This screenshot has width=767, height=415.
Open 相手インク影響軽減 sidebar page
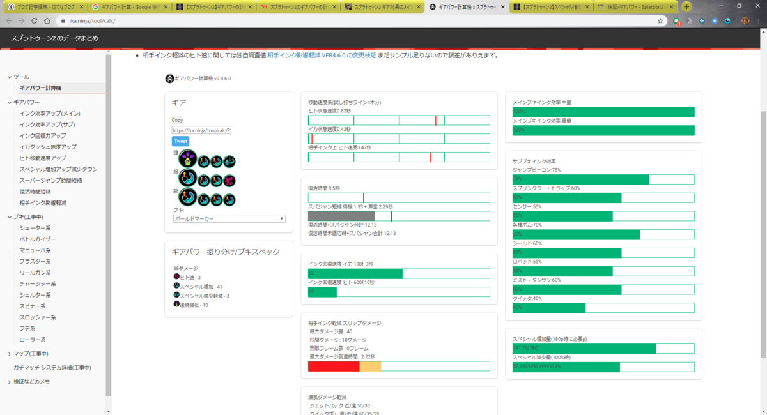coord(43,202)
